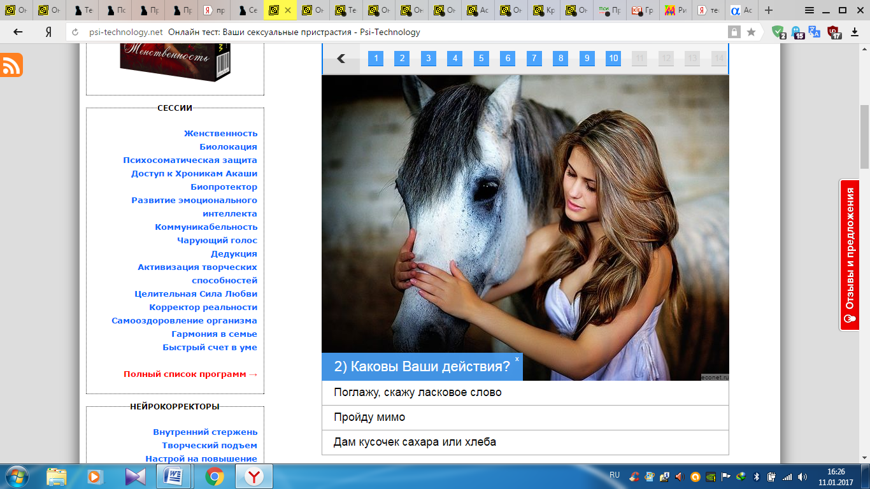Open Windows Explorer from the taskbar
This screenshot has height=489, width=870.
pos(56,476)
